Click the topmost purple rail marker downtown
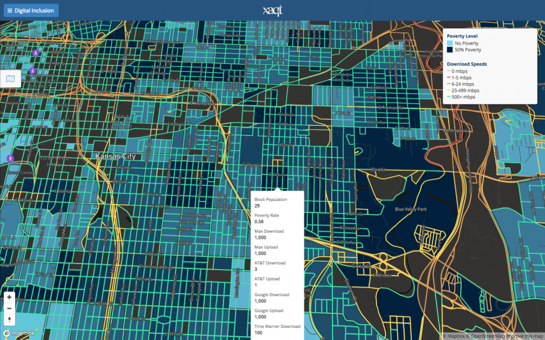The width and height of the screenshot is (545, 340). 36,53
